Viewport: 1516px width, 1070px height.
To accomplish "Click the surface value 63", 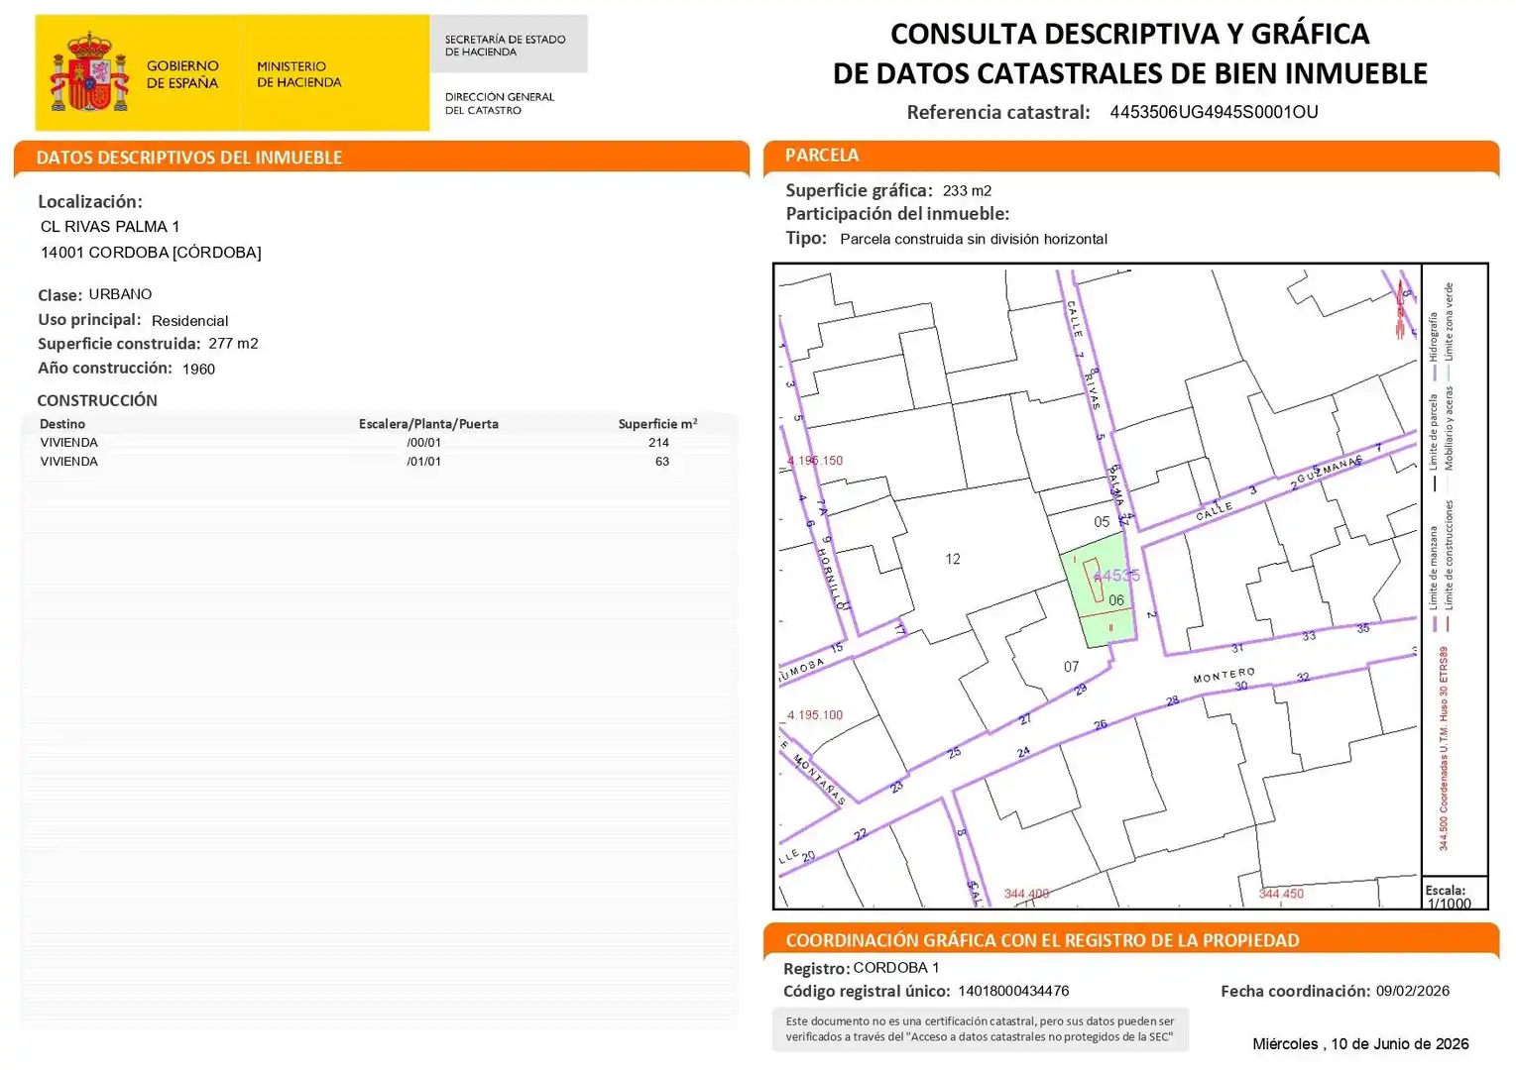I will (x=662, y=462).
